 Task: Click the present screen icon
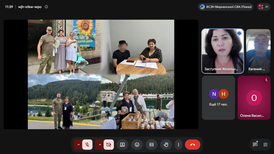point(122,145)
